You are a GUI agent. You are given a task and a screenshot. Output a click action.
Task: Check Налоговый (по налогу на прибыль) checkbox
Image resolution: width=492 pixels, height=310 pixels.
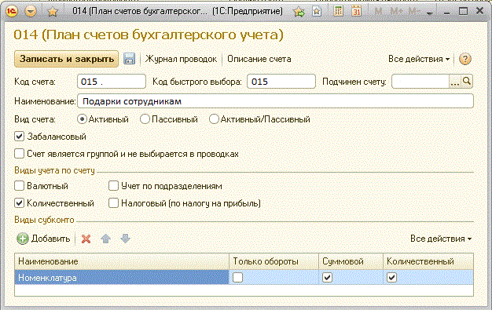click(x=113, y=202)
